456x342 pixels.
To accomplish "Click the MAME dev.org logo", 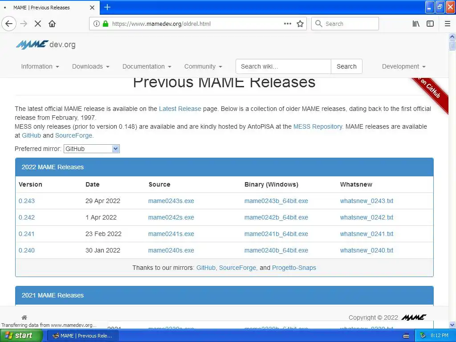I will [x=46, y=45].
